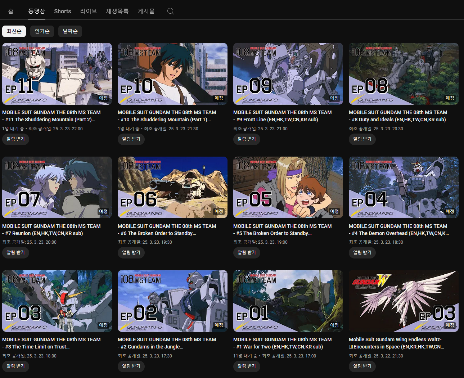The height and width of the screenshot is (378, 464).
Task: Sort videos by 날짜순
Action: 70,31
